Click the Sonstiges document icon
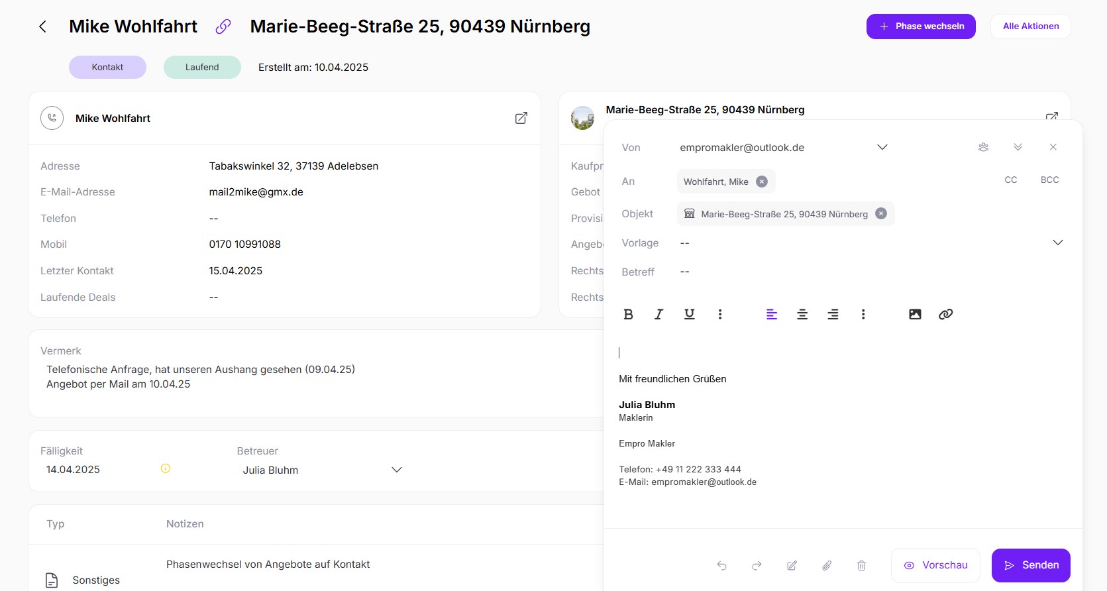1107x591 pixels. pyautogui.click(x=52, y=580)
